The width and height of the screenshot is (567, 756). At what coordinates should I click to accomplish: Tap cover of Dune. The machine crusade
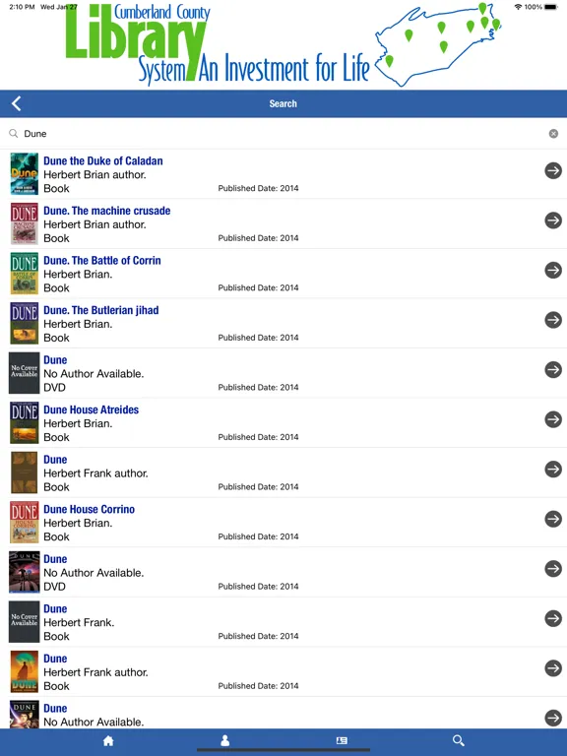tap(24, 223)
